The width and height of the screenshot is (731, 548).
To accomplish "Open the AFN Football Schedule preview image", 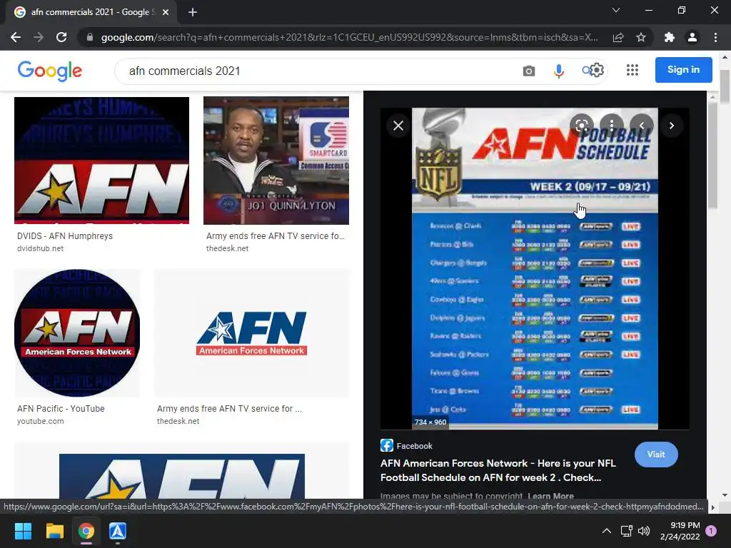I will (x=535, y=268).
